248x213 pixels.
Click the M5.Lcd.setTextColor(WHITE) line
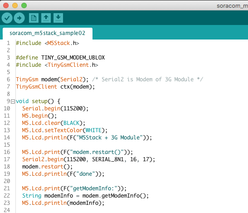[65, 130]
